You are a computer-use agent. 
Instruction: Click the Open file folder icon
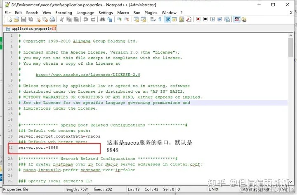pyautogui.click(x=16, y=19)
